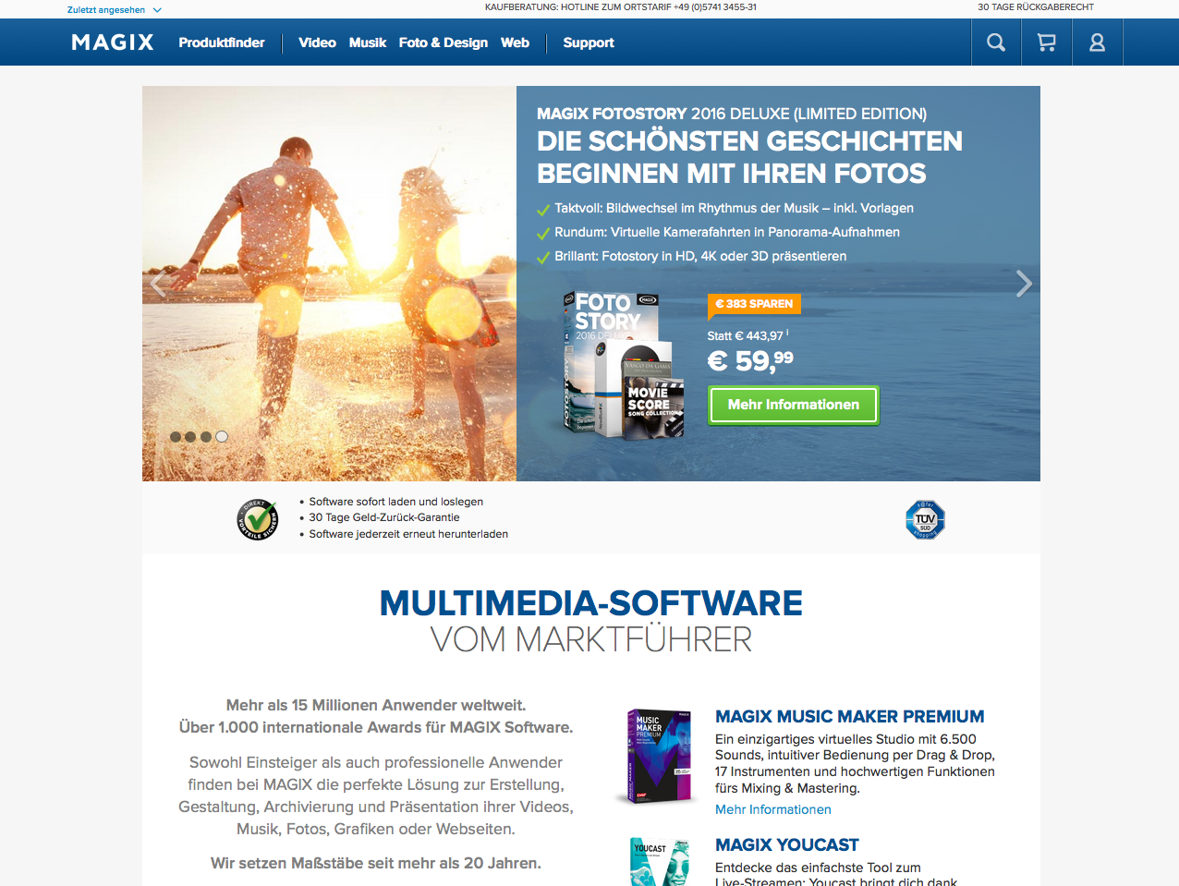Open the Video menu
The width and height of the screenshot is (1179, 886).
pyautogui.click(x=317, y=42)
